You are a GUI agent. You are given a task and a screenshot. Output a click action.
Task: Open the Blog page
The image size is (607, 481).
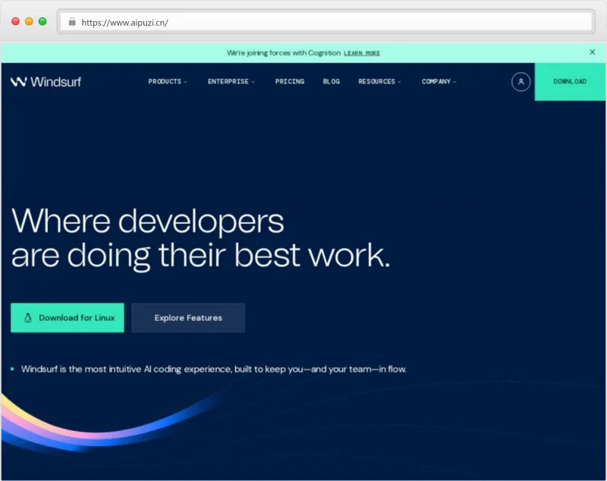point(331,82)
